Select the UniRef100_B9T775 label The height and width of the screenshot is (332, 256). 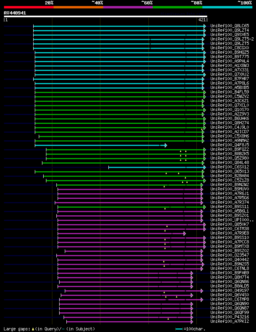230,57
